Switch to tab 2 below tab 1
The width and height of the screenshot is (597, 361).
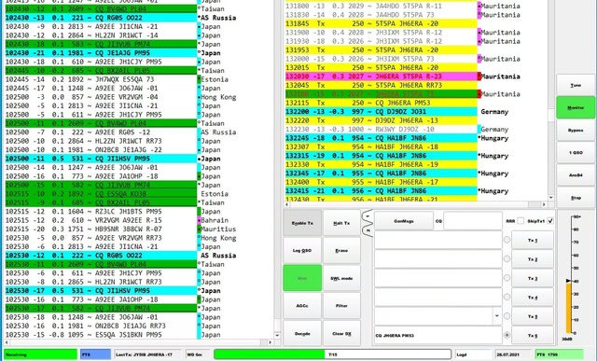click(x=368, y=230)
